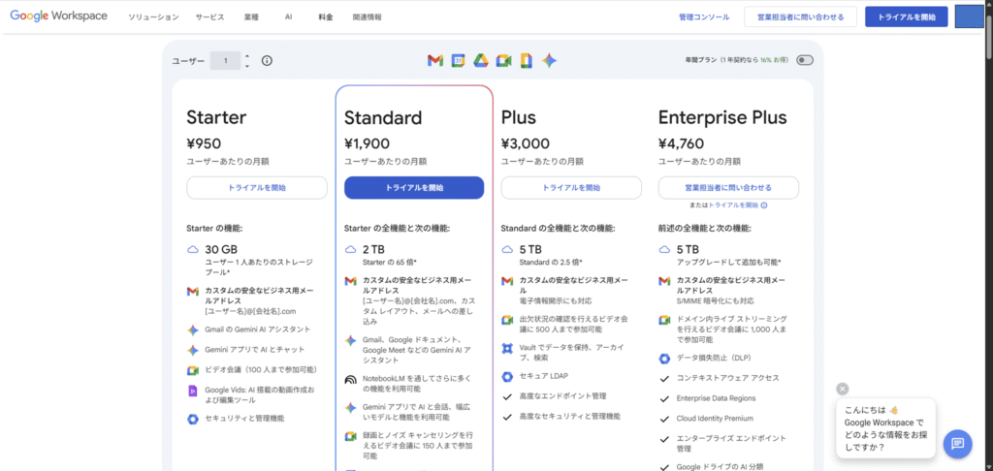Open the AI menu in the header
The image size is (993, 471).
(288, 17)
